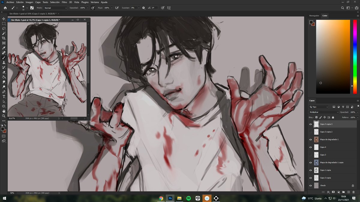
Task: Select the Spot Healing Brush tool
Action: click(4, 53)
